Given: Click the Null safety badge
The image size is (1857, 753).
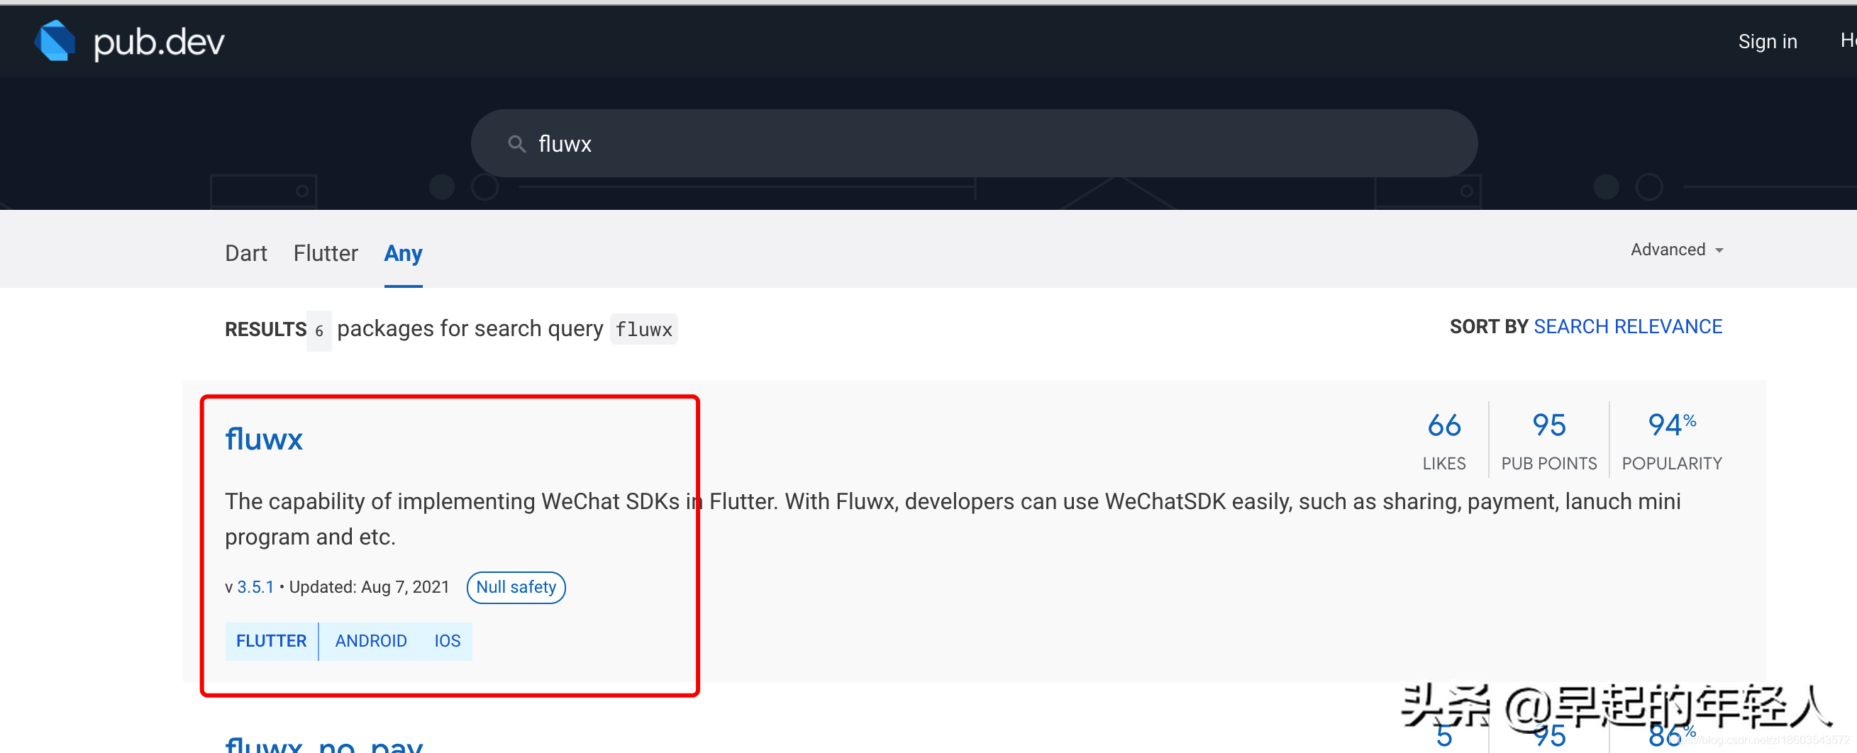Looking at the screenshot, I should 516,587.
